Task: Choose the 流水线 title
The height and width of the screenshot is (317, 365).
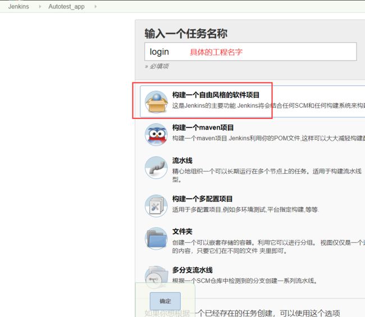Action: point(182,160)
